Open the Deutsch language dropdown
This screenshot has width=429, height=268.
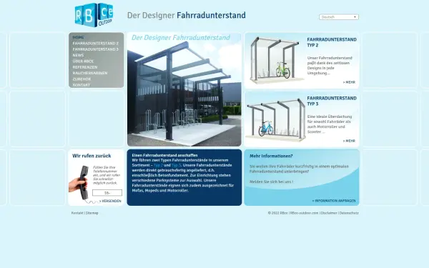(339, 17)
